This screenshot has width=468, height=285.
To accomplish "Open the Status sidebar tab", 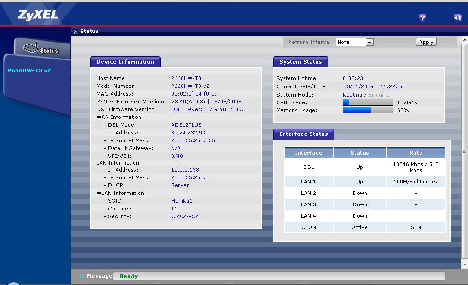I will [x=43, y=49].
